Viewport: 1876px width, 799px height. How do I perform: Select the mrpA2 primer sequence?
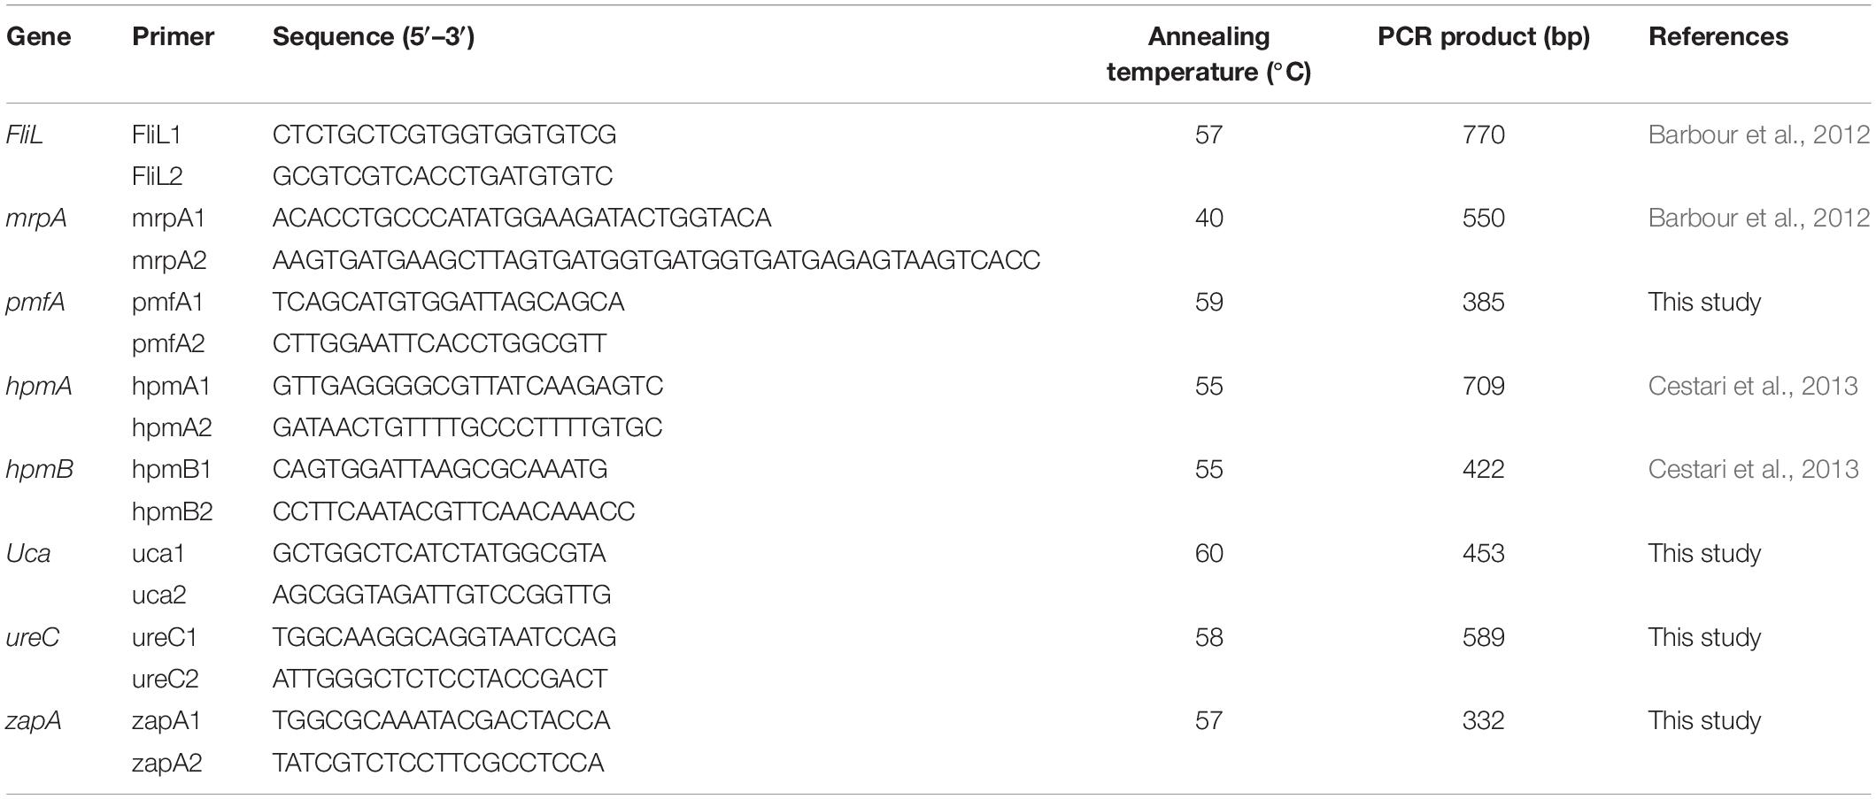point(656,260)
